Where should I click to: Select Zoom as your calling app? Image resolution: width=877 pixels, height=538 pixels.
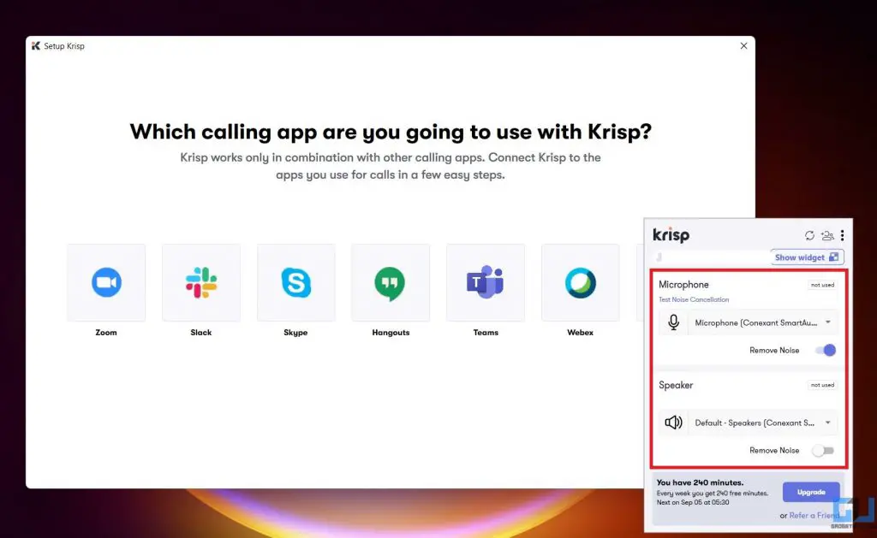[106, 282]
